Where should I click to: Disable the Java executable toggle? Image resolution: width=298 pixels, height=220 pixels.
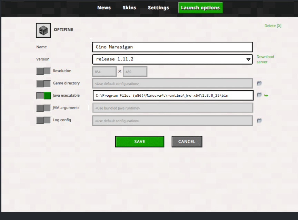(x=43, y=95)
